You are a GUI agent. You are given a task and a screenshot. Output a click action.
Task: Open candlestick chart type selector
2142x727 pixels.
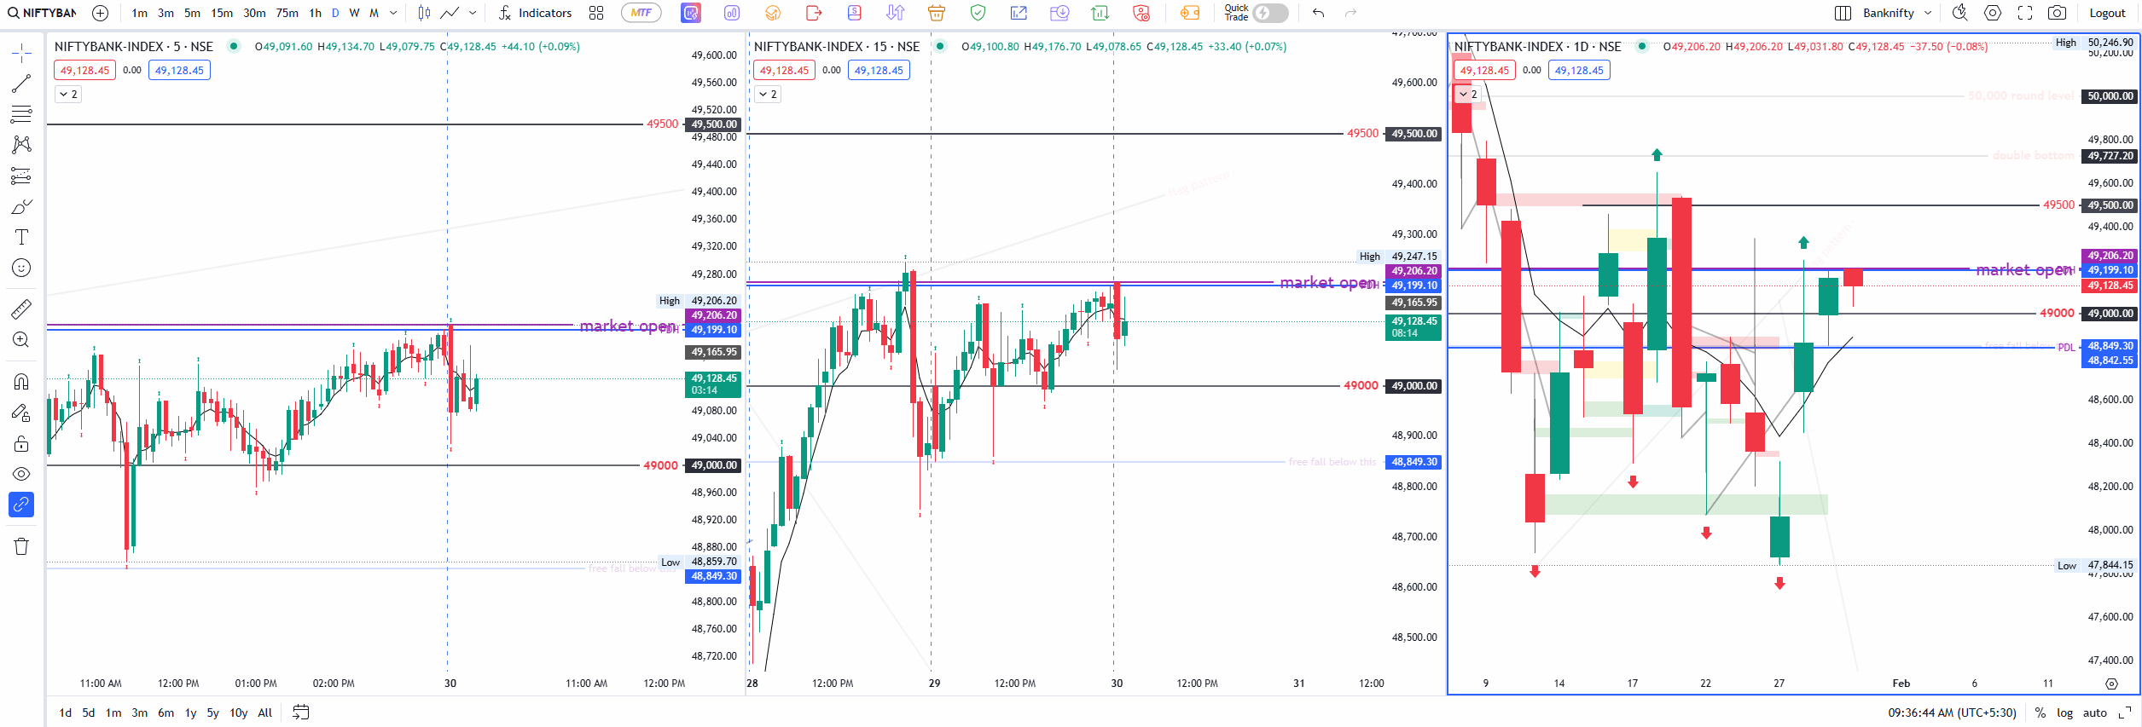(424, 13)
